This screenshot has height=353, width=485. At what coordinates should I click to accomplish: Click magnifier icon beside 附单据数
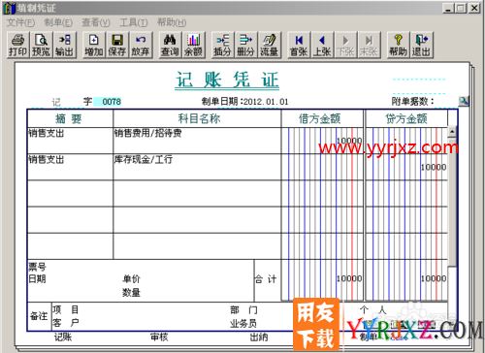coord(464,101)
